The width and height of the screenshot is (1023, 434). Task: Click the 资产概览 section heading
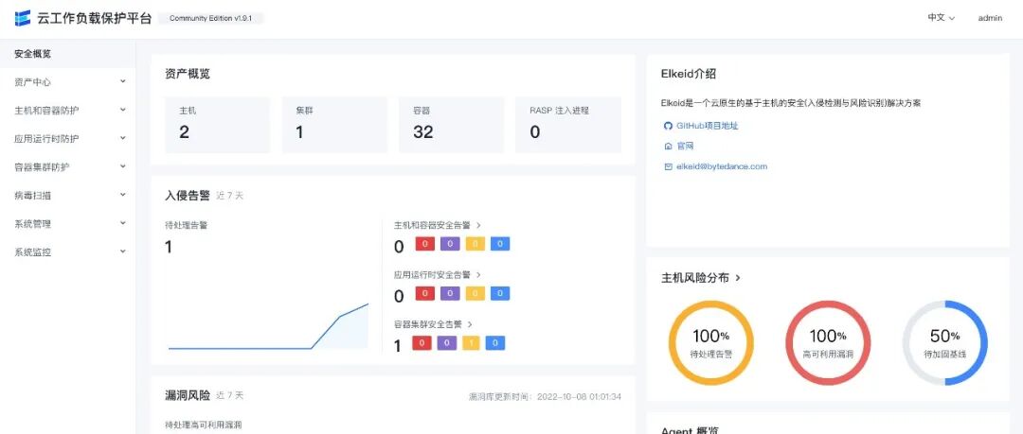click(x=188, y=74)
